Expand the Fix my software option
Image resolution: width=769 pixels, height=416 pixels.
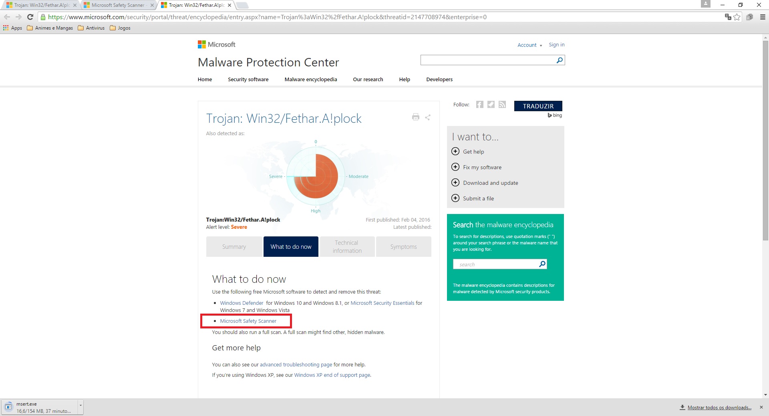pos(455,167)
